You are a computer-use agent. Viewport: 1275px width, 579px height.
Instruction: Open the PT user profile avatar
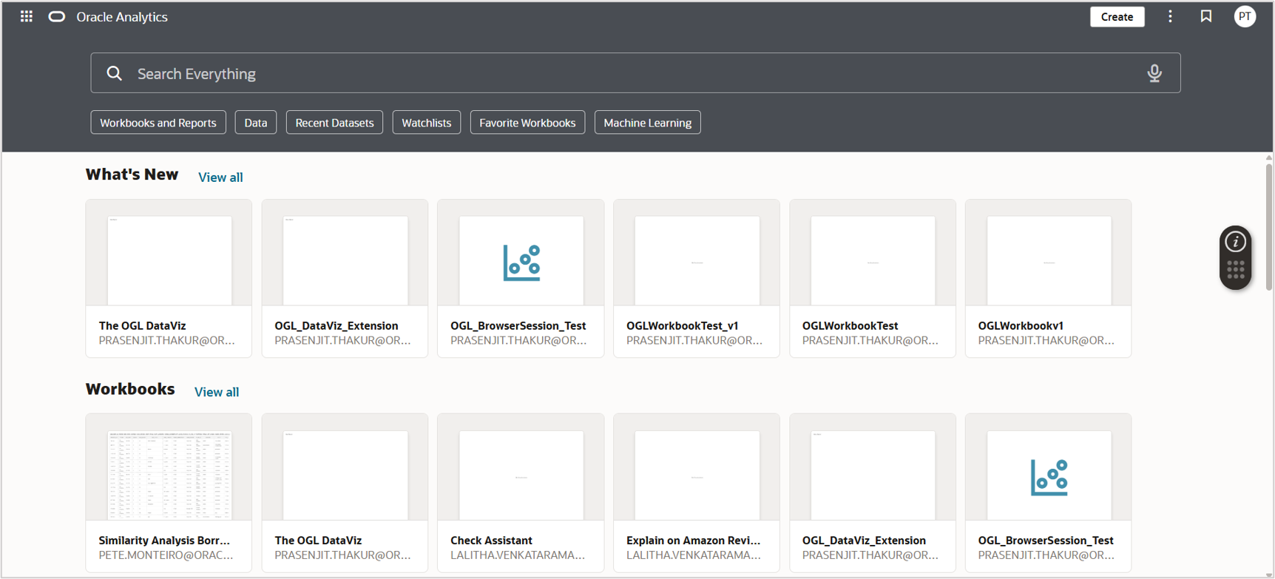coord(1245,16)
